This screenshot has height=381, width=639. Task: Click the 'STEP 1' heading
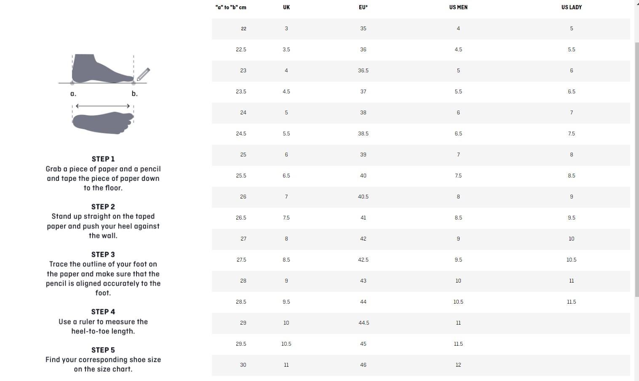click(x=103, y=159)
